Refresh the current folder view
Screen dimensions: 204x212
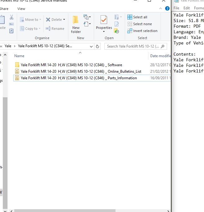point(98,46)
